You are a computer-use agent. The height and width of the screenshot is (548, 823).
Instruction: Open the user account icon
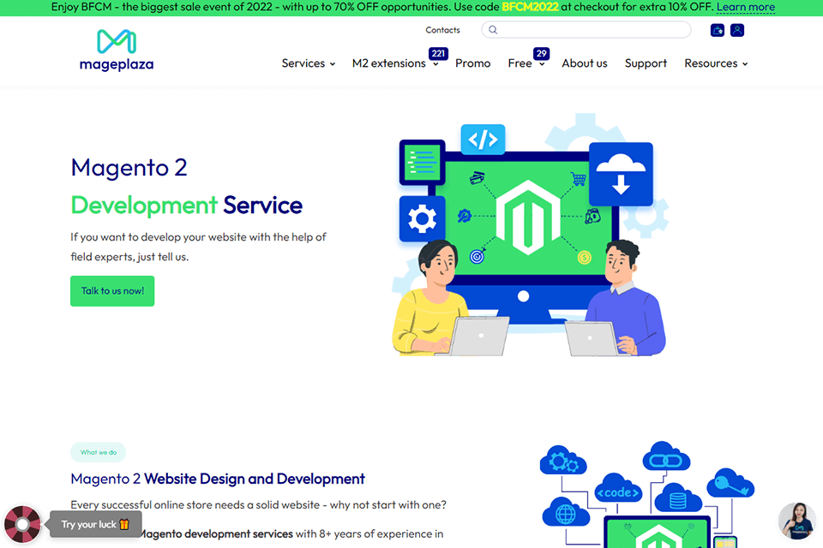tap(737, 31)
